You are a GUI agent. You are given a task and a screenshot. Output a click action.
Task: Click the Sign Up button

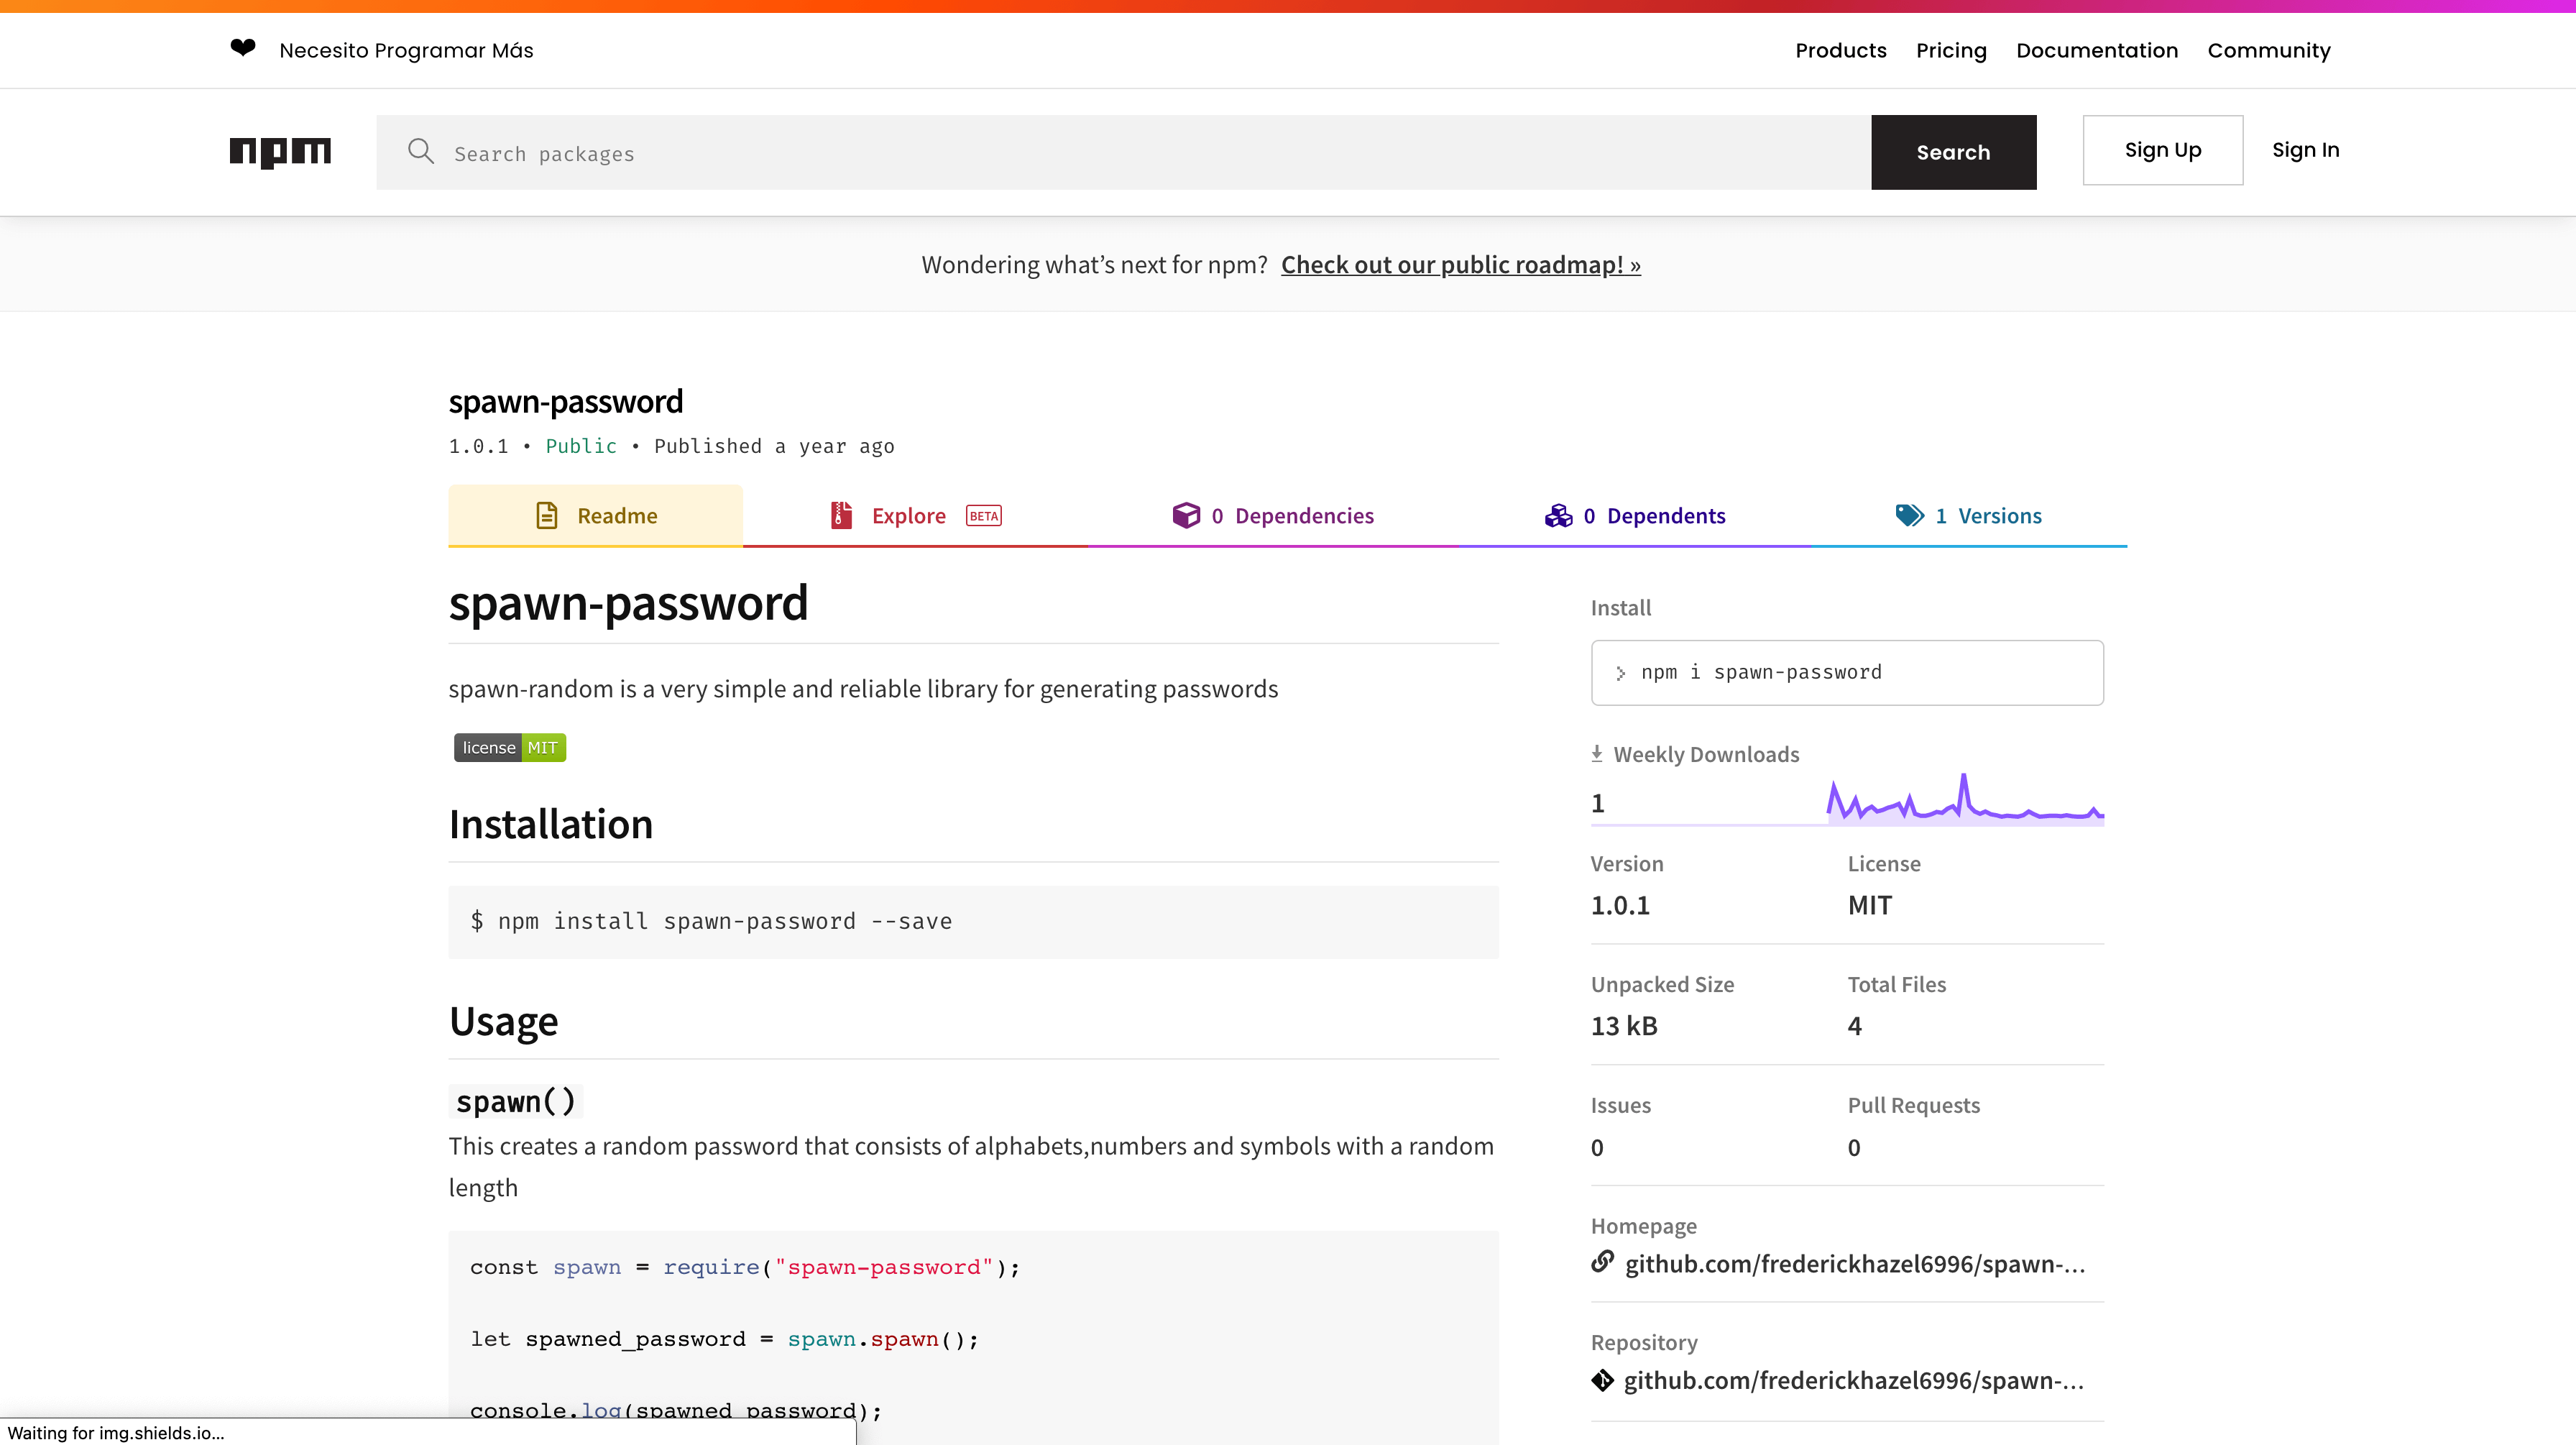2162,149
